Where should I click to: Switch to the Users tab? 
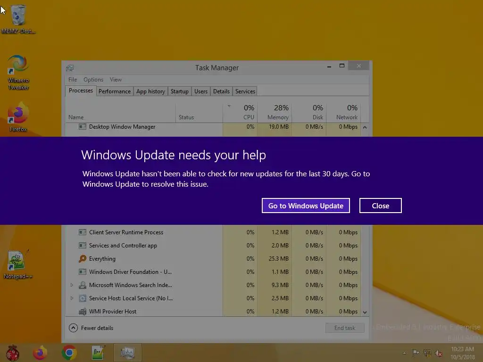[201, 91]
